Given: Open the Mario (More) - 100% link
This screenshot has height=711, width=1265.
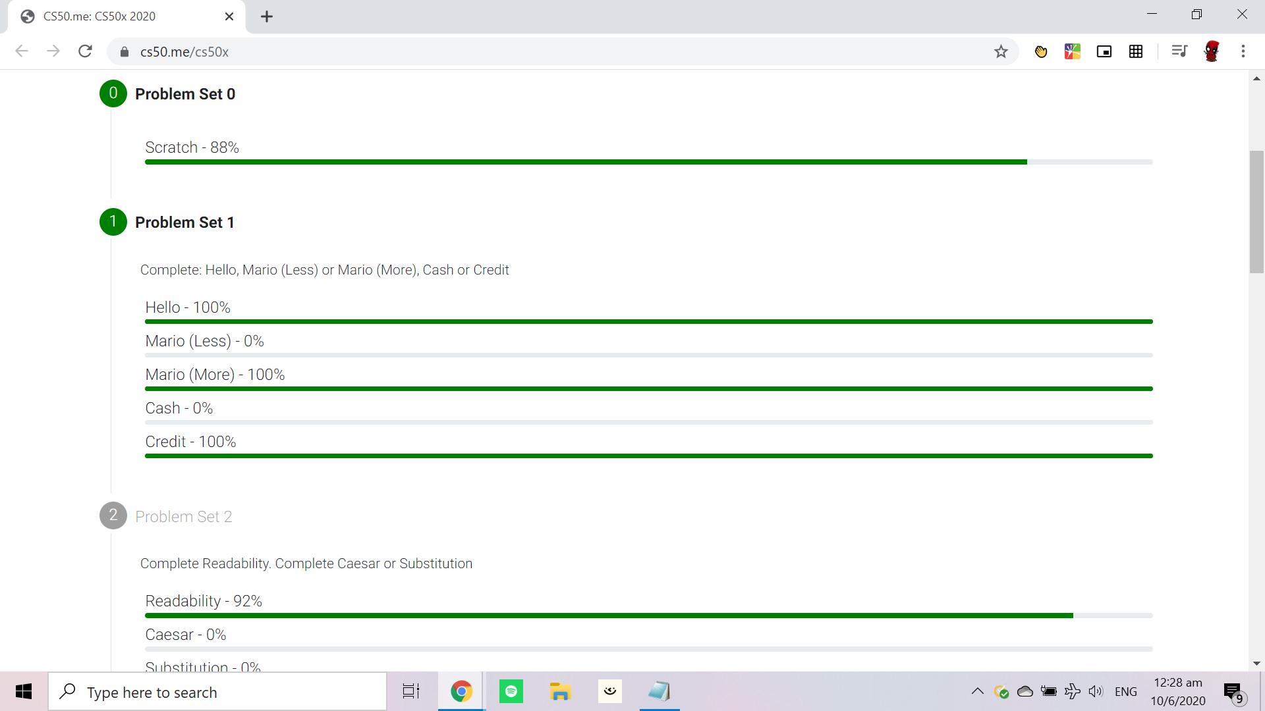Looking at the screenshot, I should [x=215, y=375].
